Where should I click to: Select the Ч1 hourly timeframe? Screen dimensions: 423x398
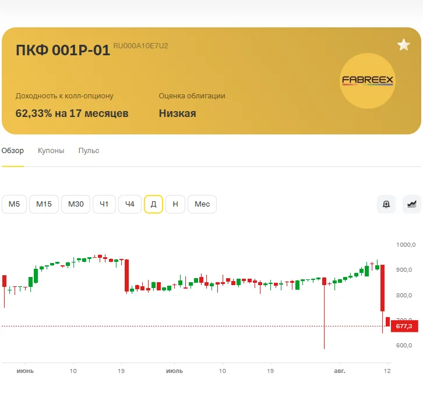104,204
